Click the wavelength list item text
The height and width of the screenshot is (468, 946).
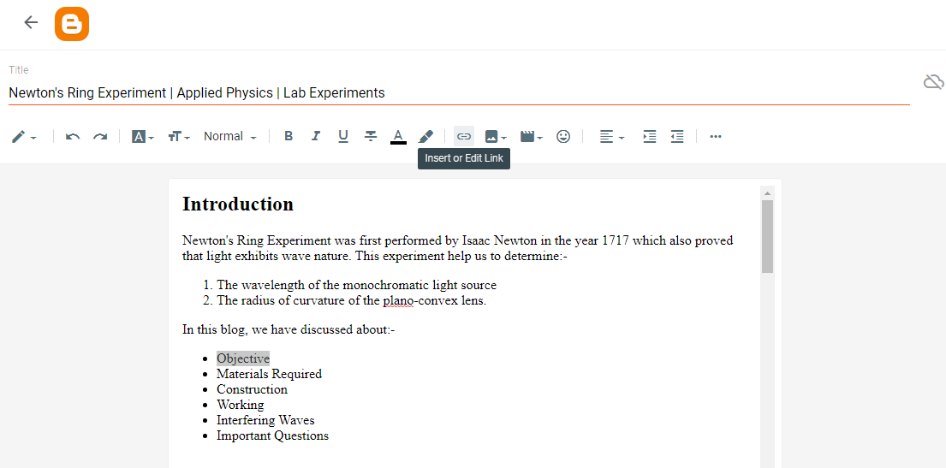pos(356,285)
